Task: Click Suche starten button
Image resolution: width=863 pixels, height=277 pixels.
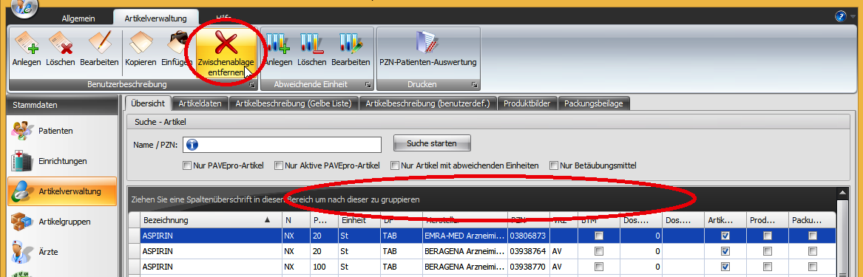Action: click(432, 143)
